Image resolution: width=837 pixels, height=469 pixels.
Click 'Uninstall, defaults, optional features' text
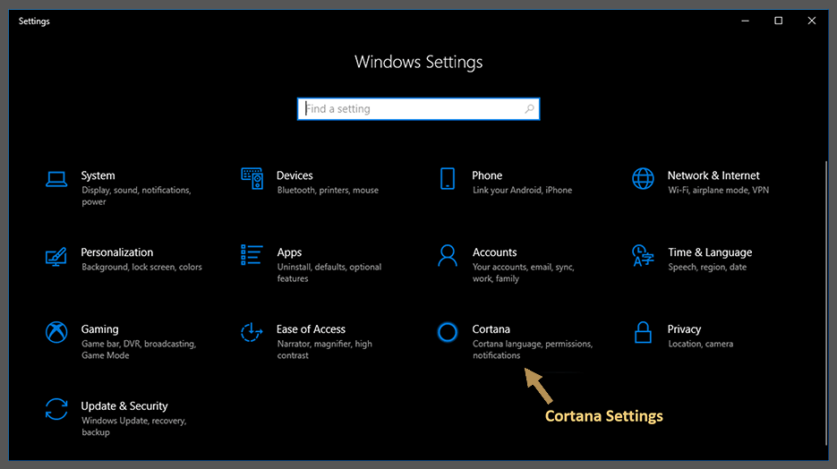329,273
